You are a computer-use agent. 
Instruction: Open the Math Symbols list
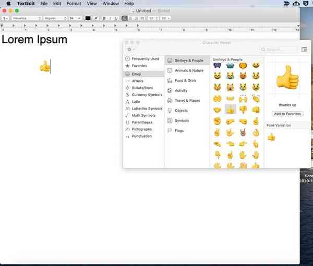point(143,115)
